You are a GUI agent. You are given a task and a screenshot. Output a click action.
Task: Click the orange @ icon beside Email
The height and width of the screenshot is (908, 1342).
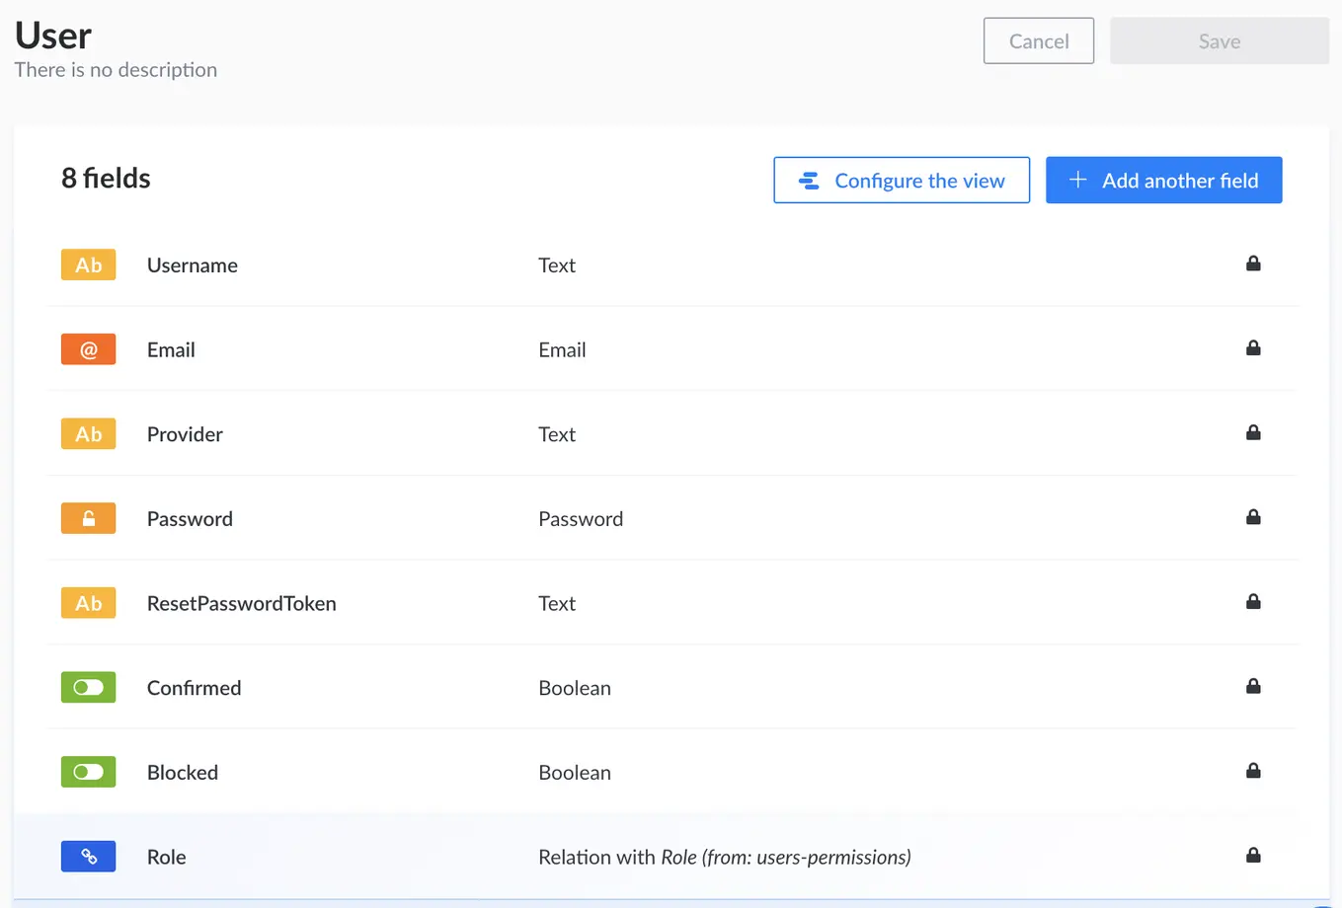point(88,348)
